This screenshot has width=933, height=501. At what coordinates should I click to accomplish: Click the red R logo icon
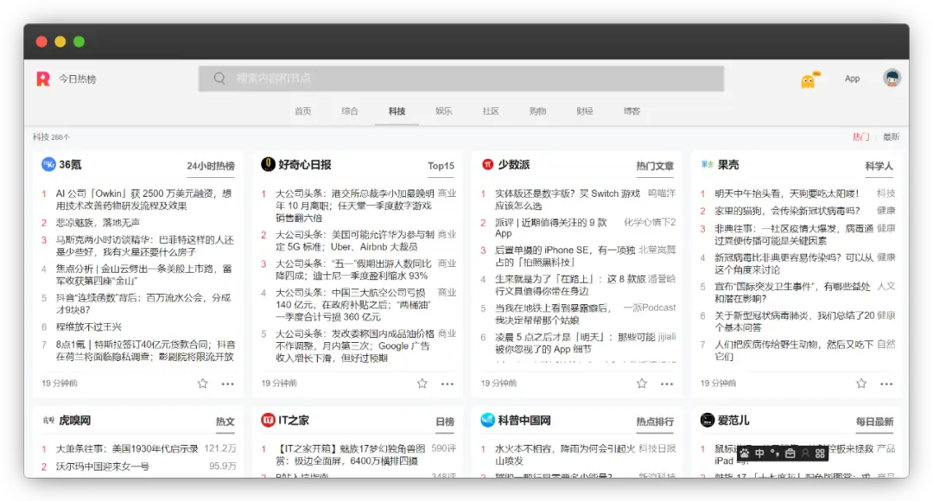pos(43,79)
